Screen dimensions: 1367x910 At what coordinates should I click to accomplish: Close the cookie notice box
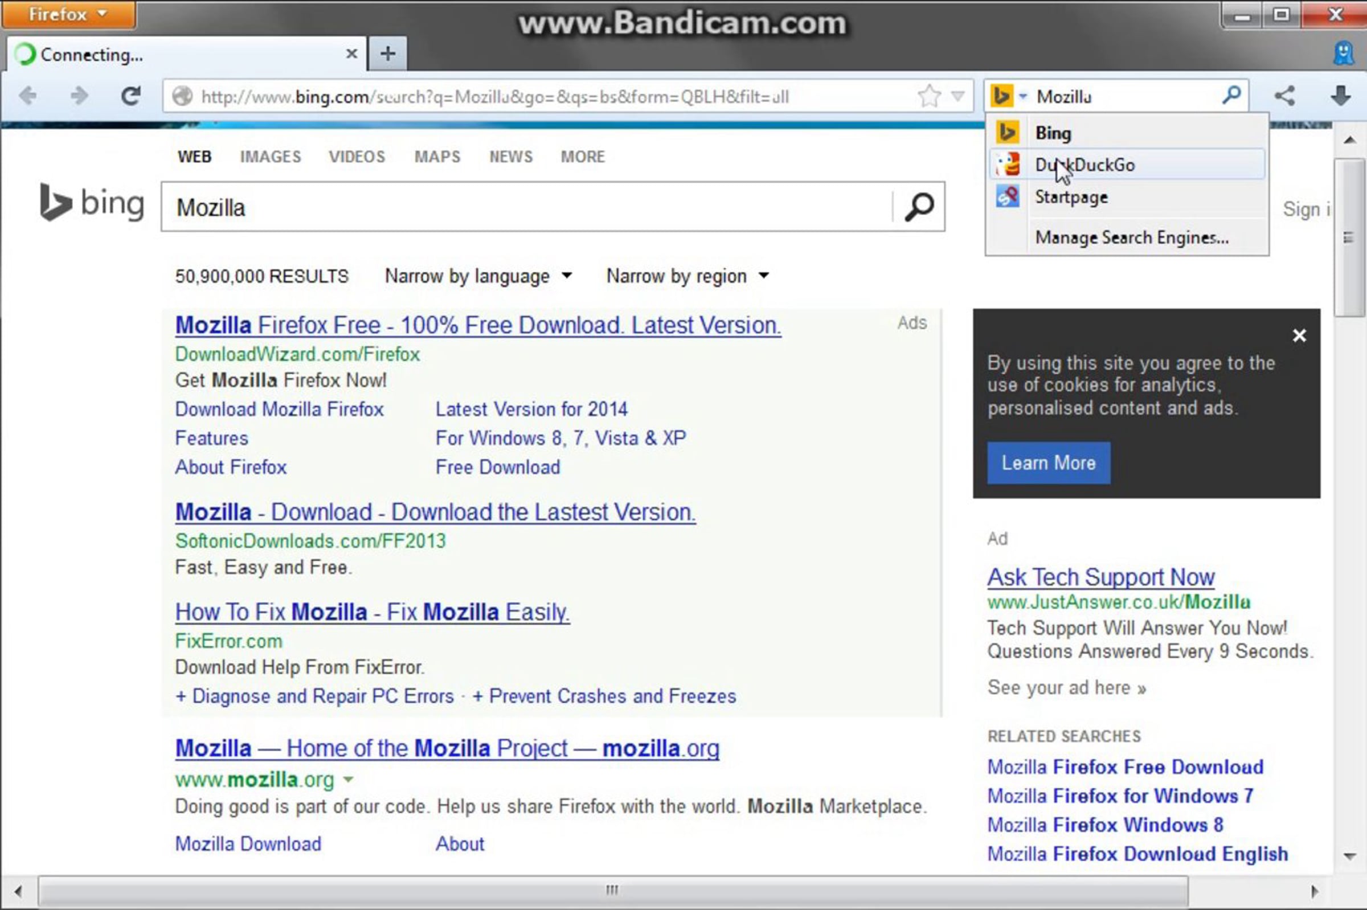(1299, 335)
